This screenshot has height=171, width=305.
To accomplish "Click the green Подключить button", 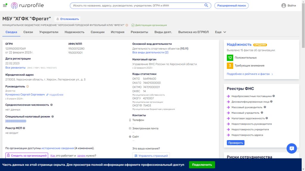I will click(202, 165).
